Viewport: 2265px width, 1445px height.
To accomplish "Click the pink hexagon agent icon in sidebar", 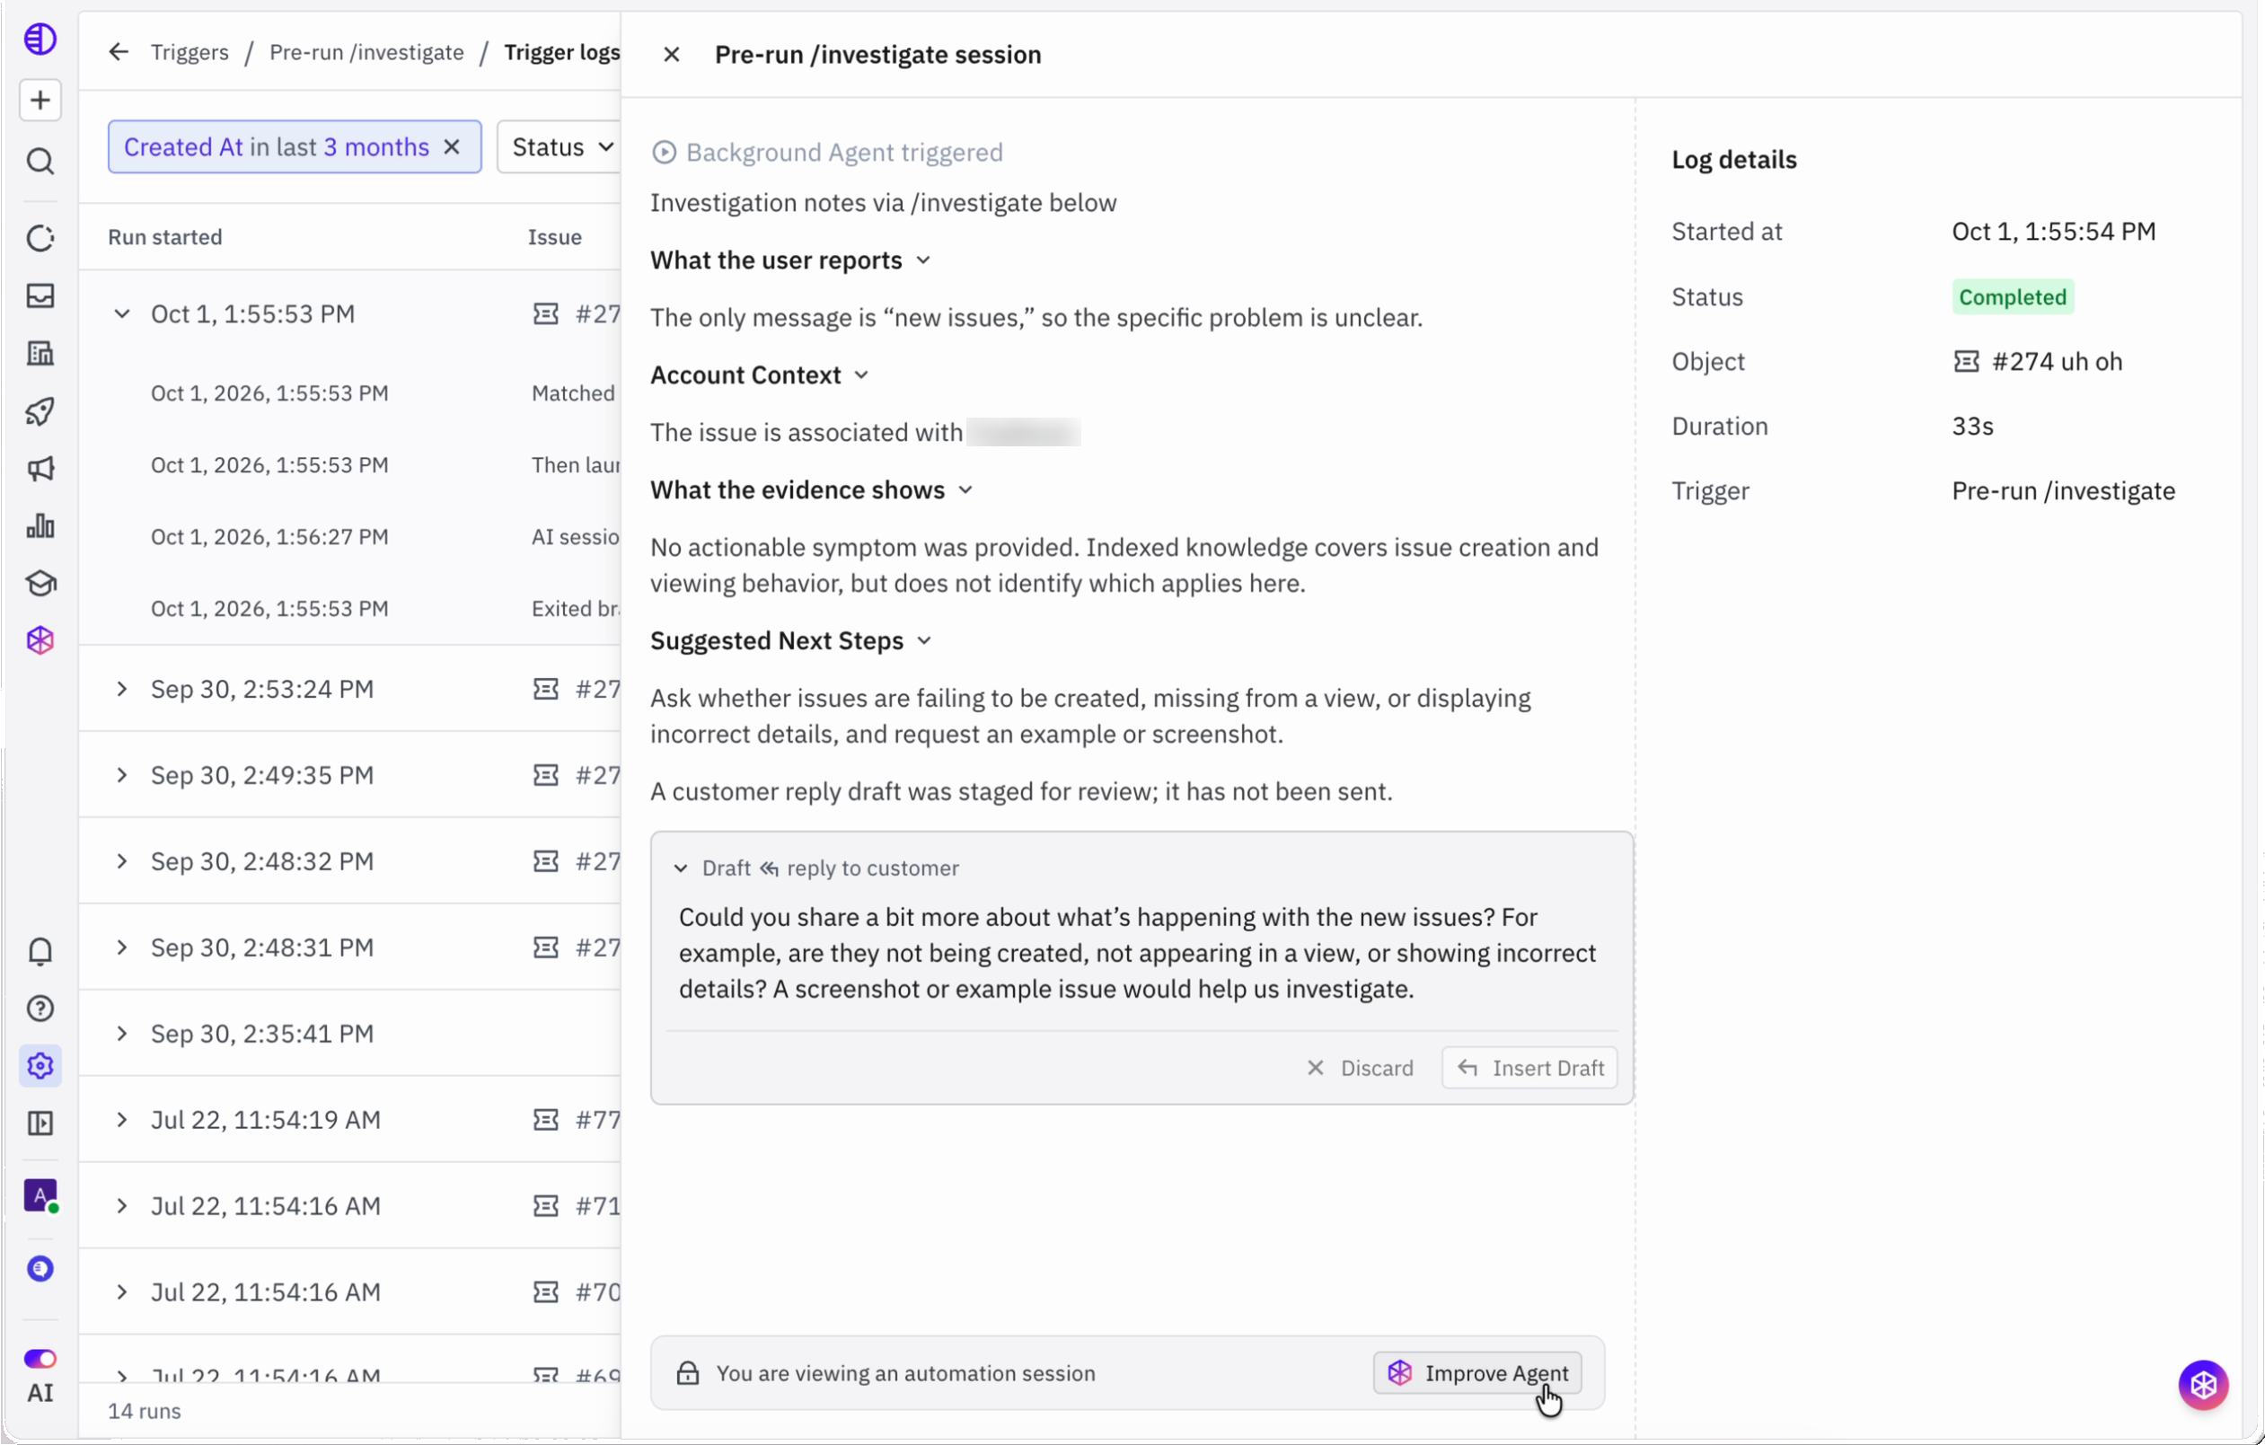I will [x=40, y=640].
